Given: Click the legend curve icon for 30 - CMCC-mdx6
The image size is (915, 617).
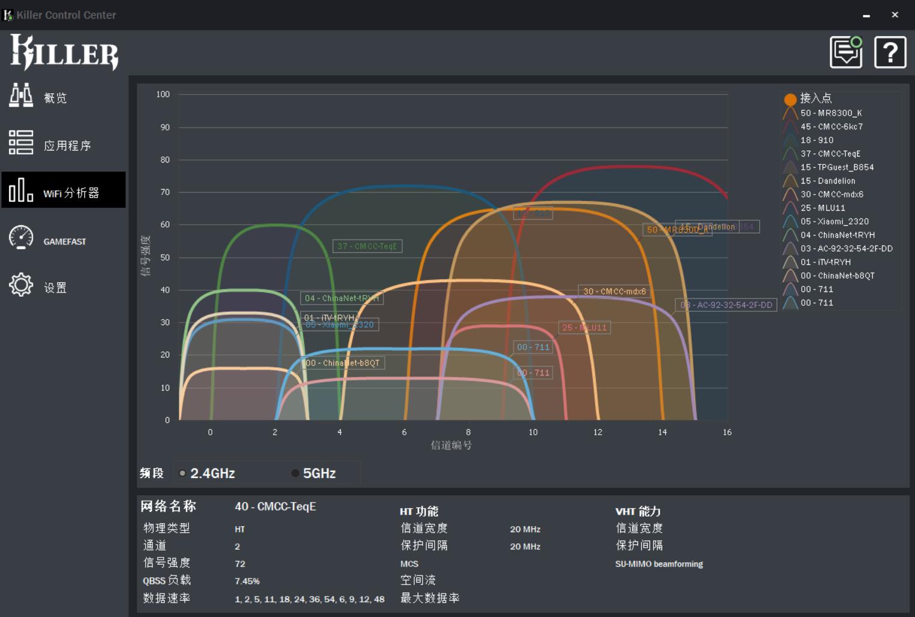Looking at the screenshot, I should [x=790, y=194].
